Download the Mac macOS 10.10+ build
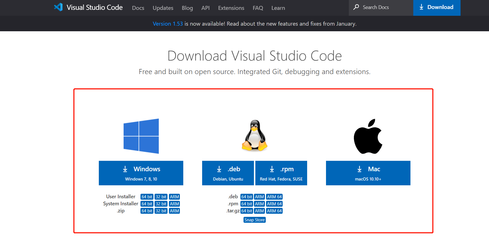The width and height of the screenshot is (489, 236). click(x=368, y=173)
